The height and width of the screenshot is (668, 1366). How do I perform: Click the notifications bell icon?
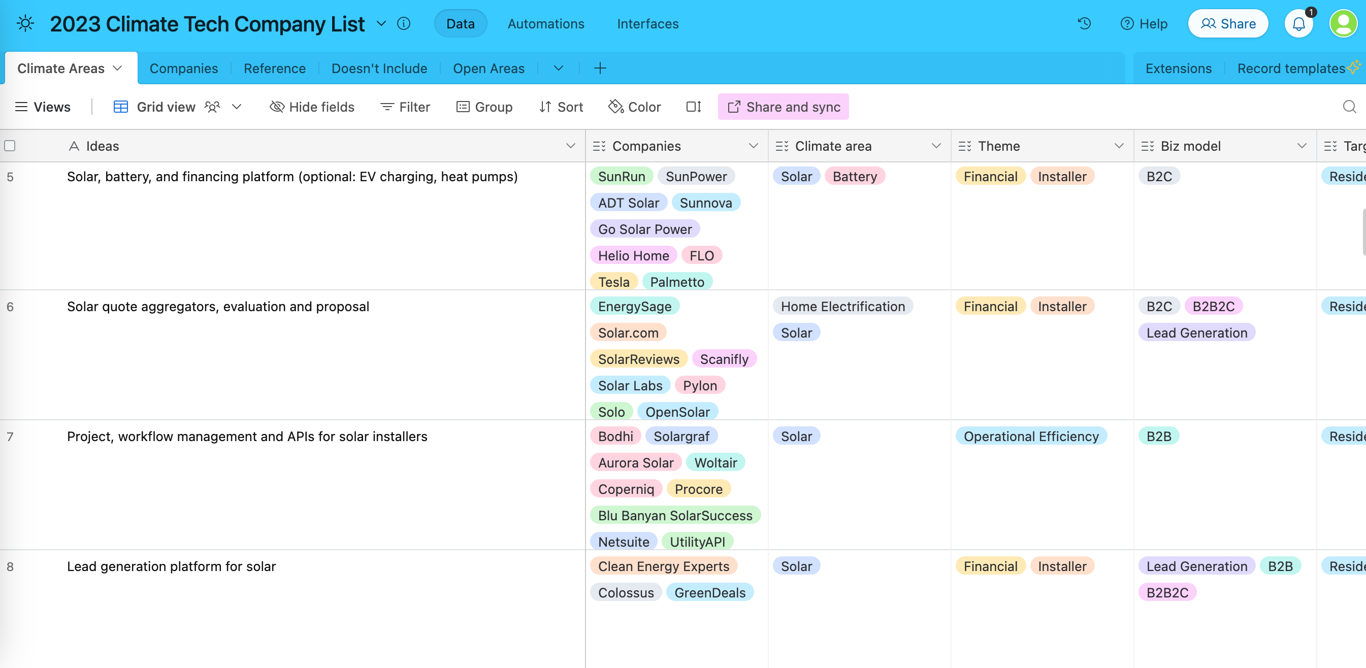(1298, 23)
